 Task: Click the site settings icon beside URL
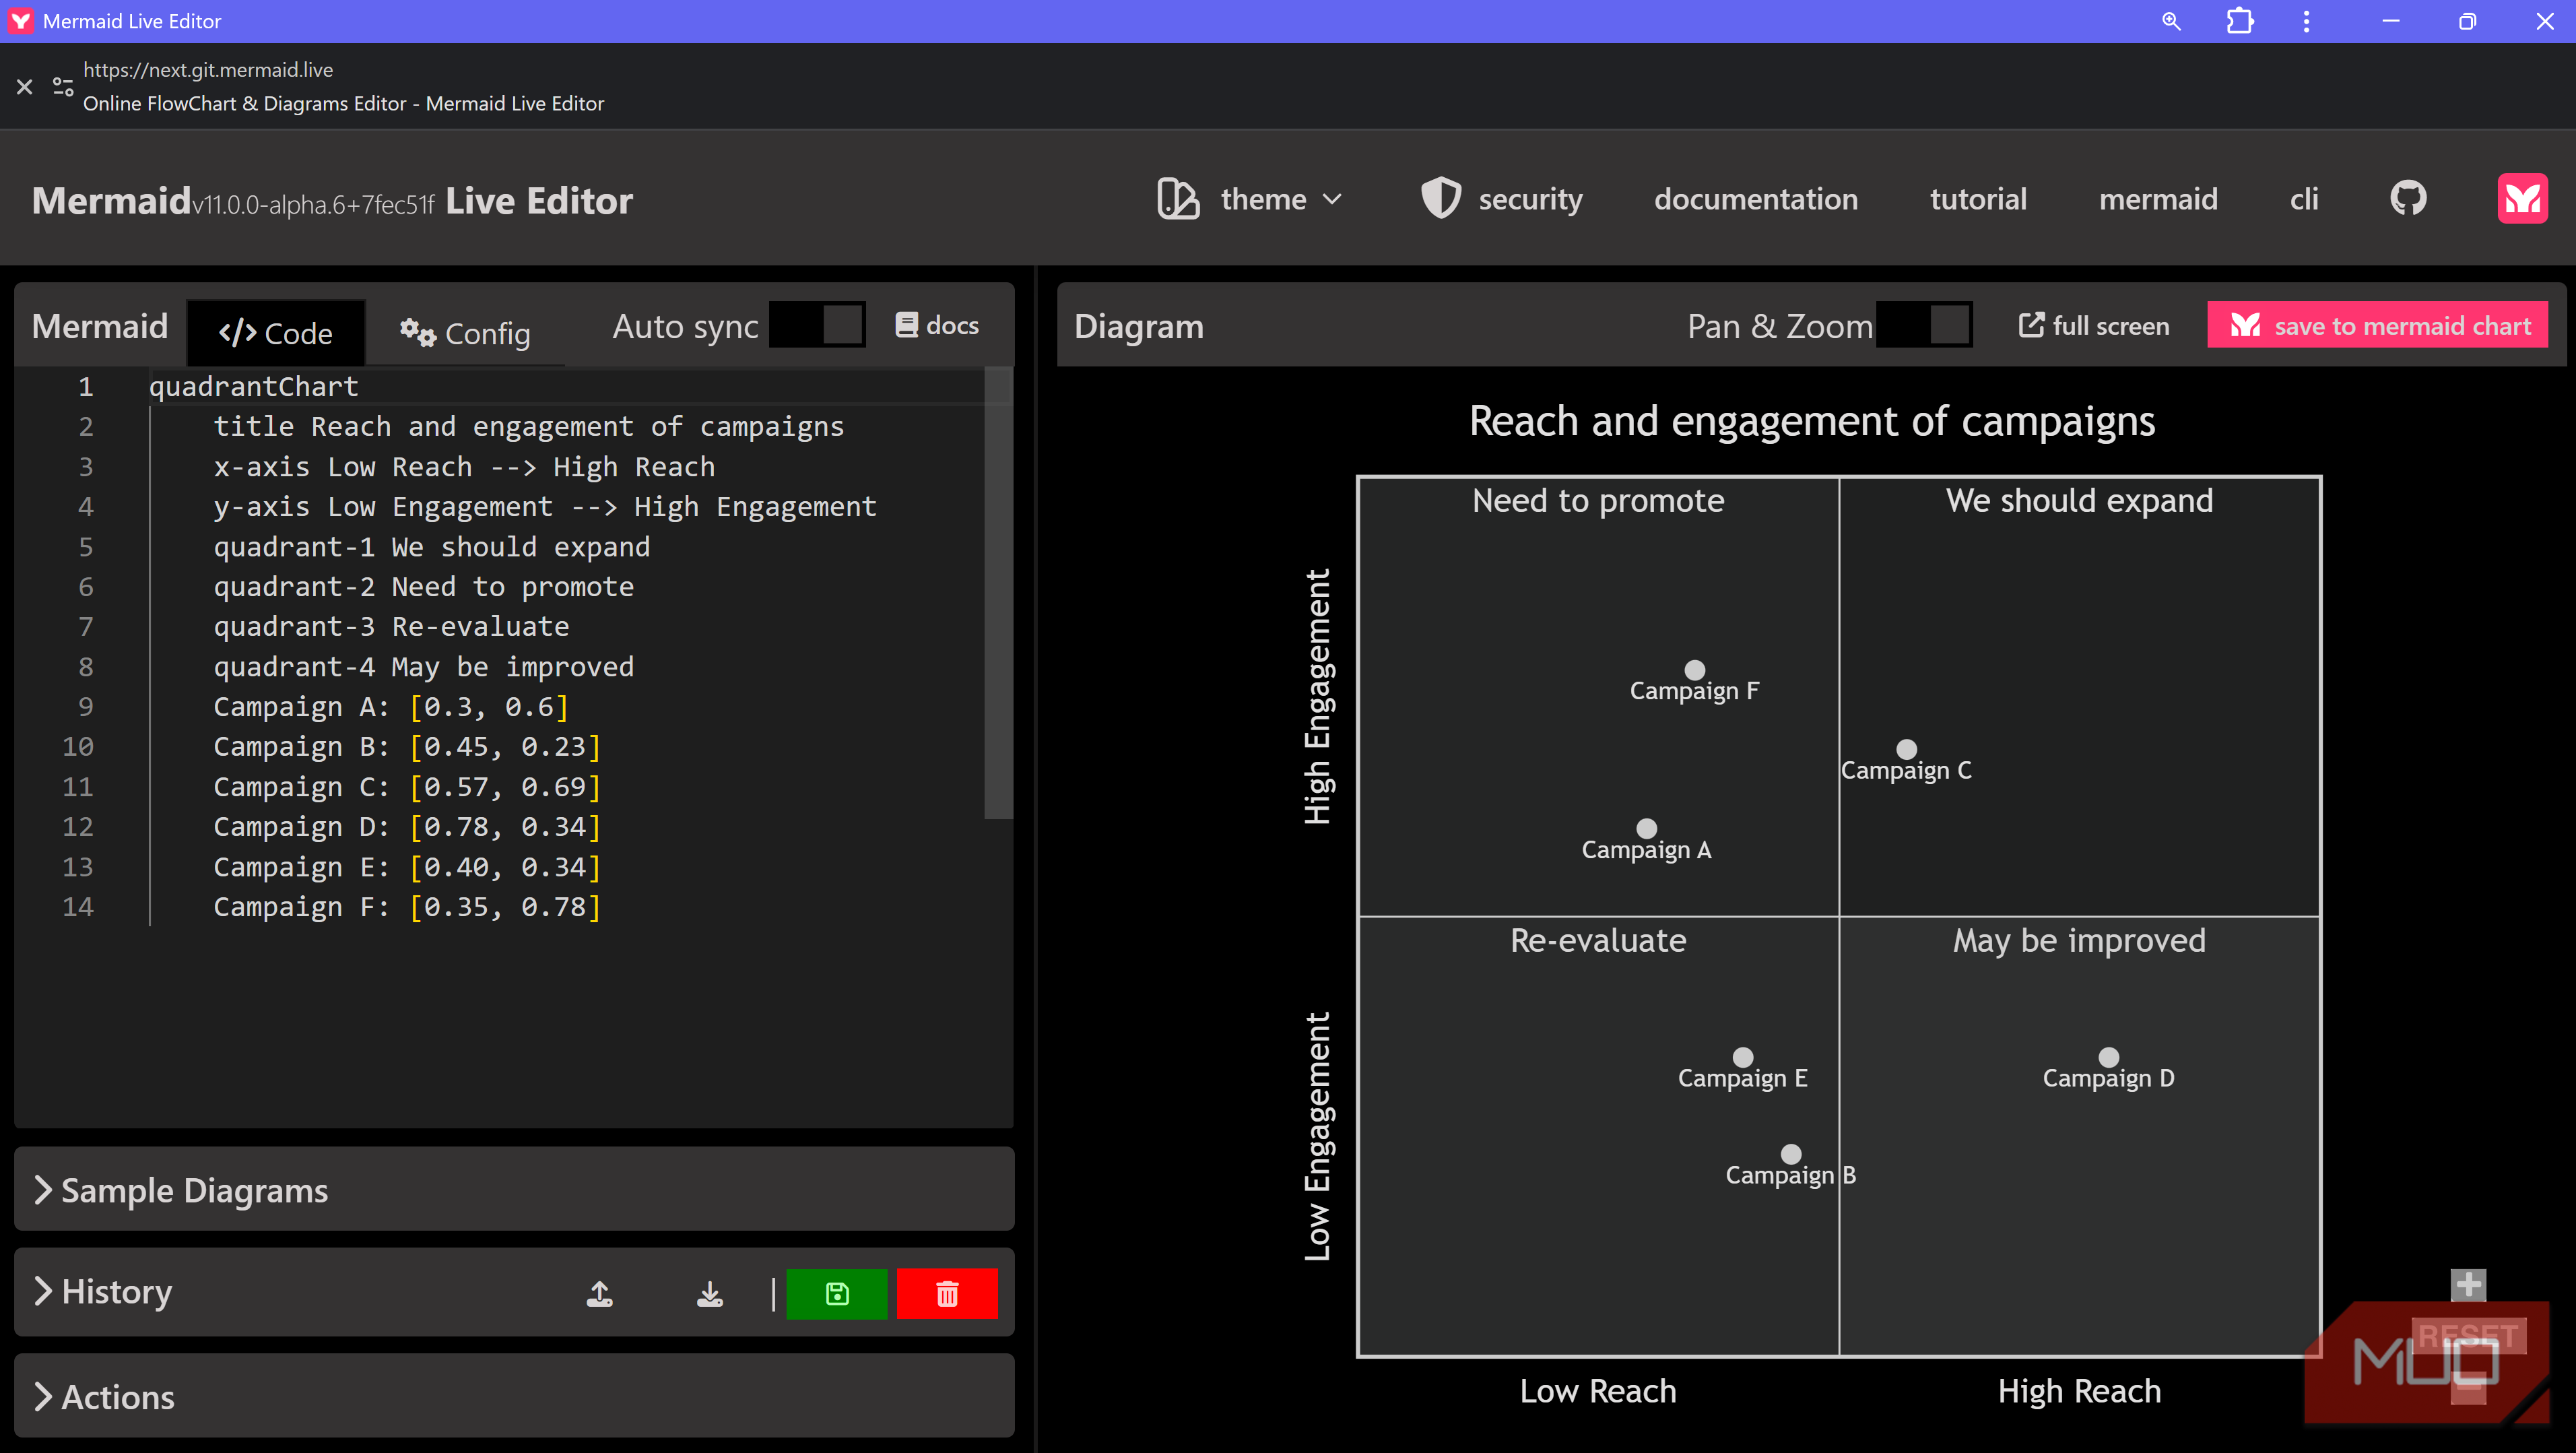coord(63,87)
